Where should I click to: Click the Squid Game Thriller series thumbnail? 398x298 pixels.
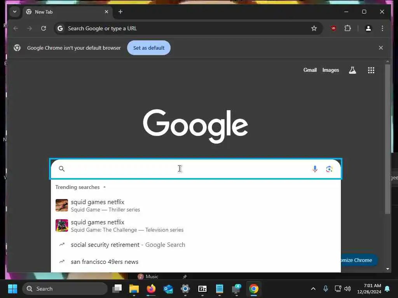pyautogui.click(x=62, y=205)
